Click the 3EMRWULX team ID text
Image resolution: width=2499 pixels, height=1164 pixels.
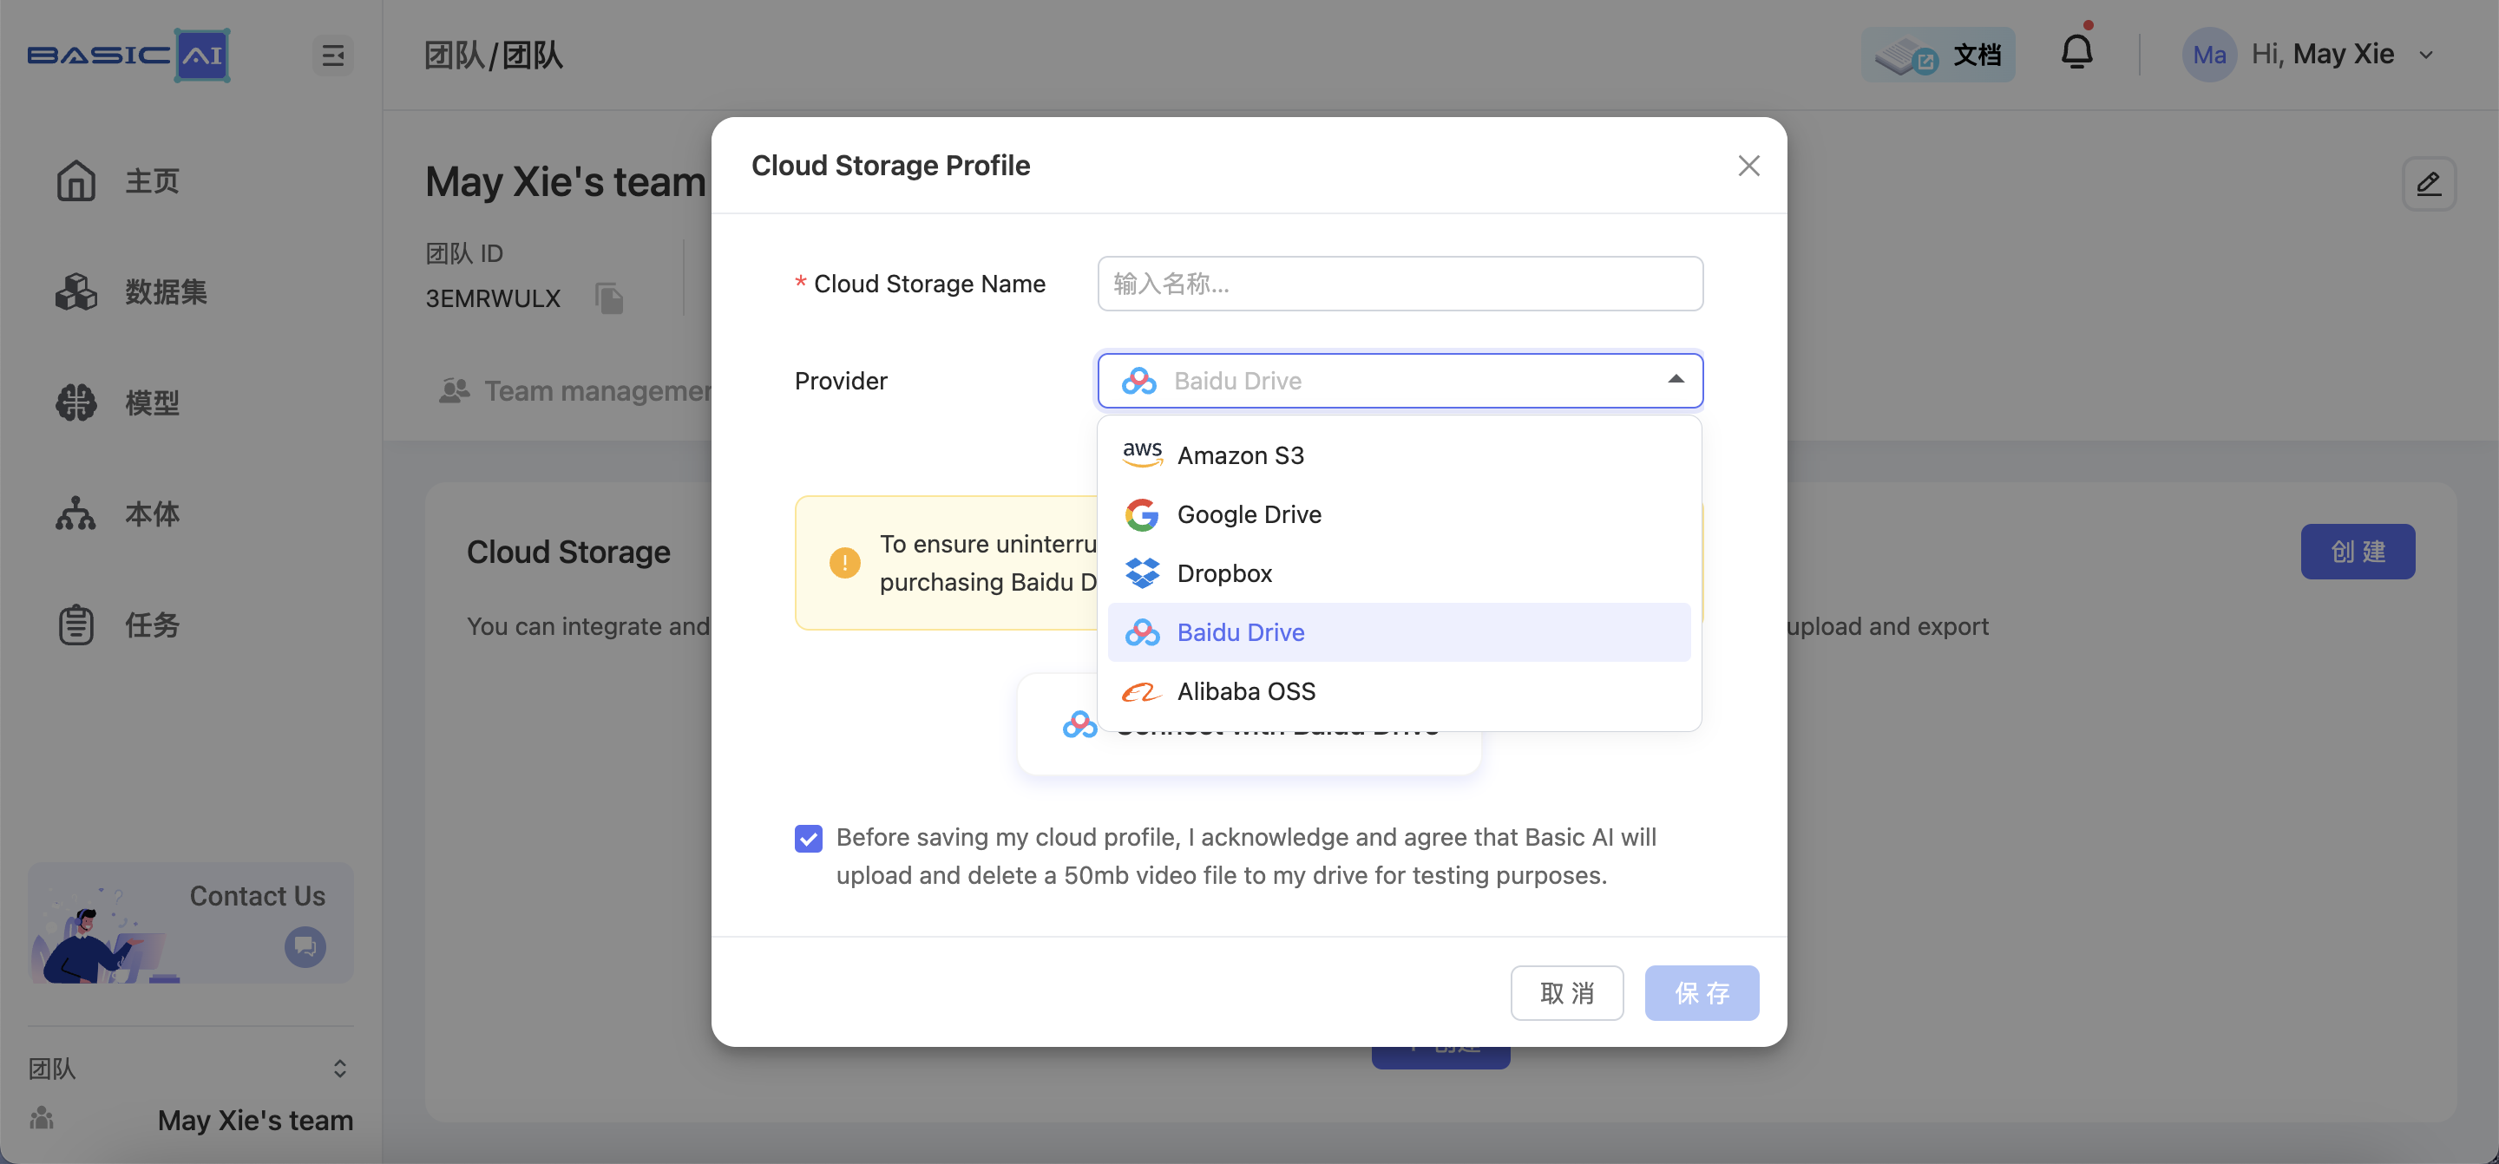coord(493,298)
